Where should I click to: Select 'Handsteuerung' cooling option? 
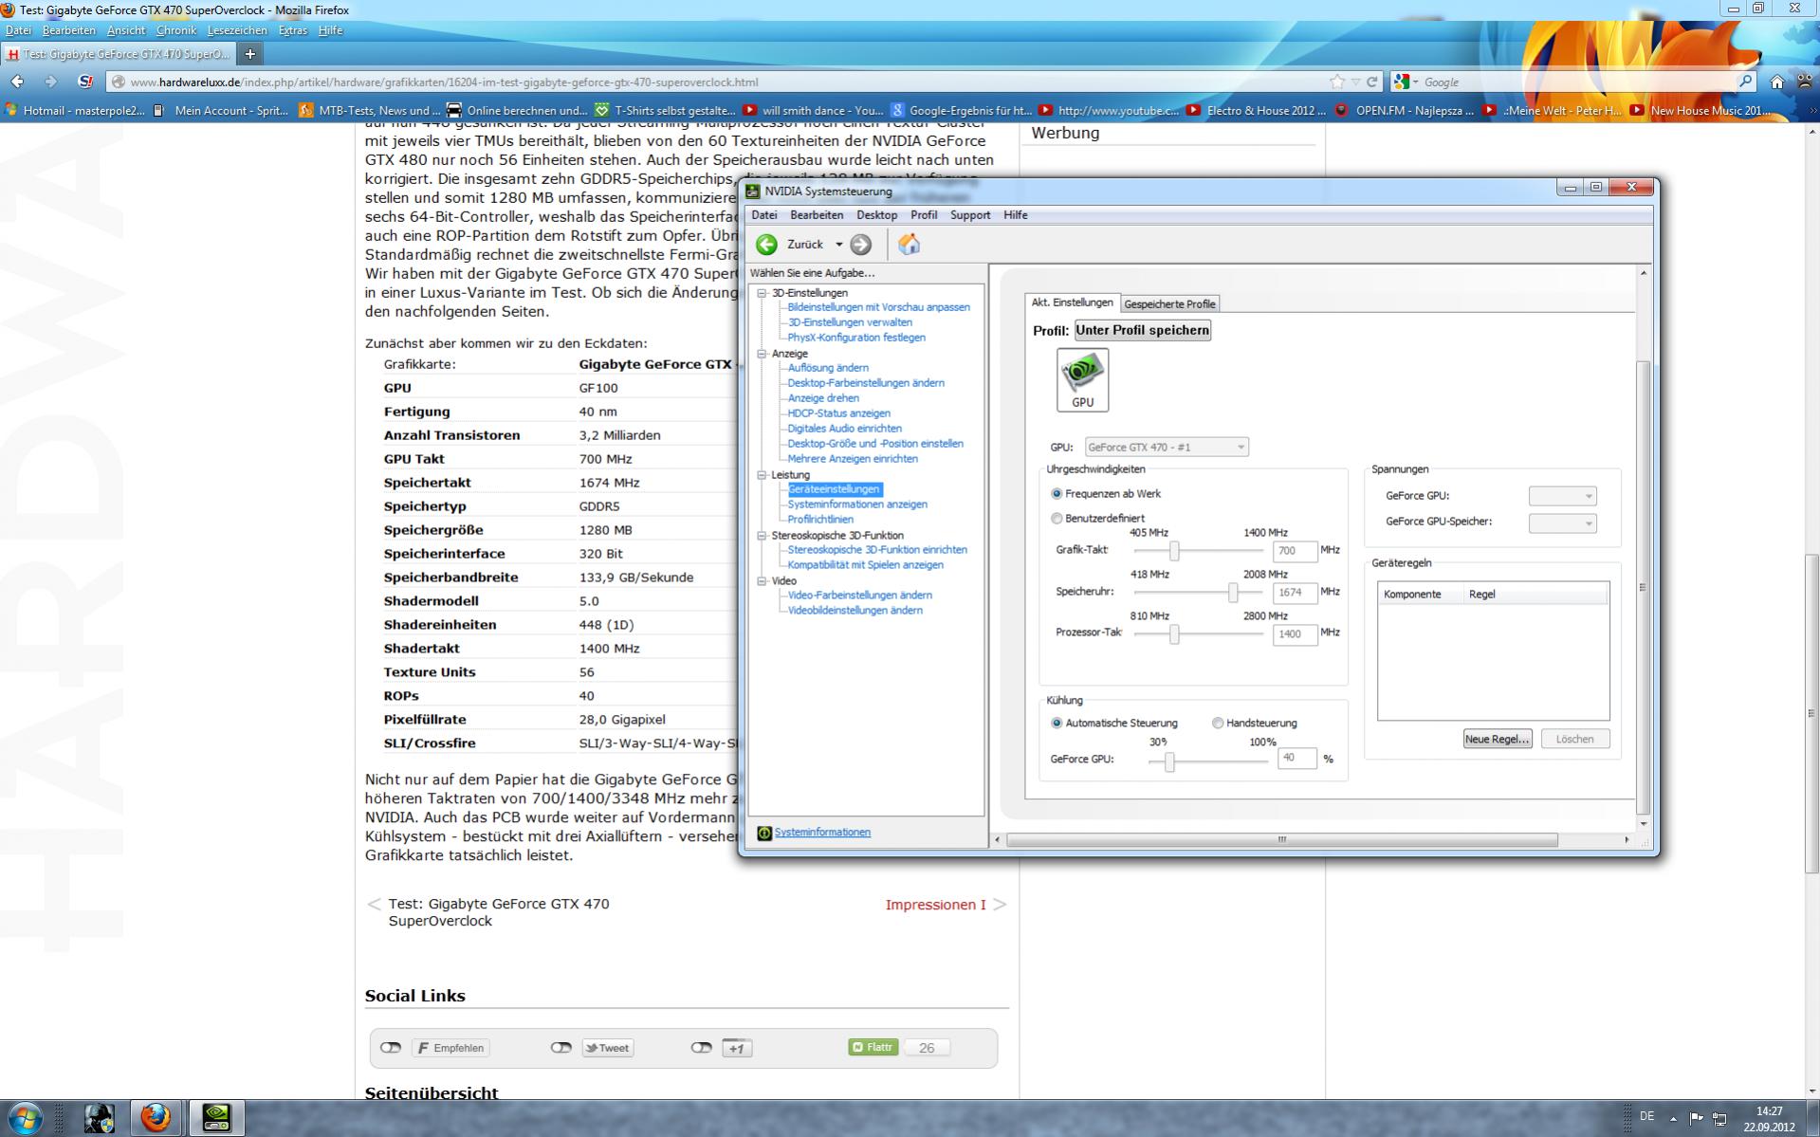1218,724
